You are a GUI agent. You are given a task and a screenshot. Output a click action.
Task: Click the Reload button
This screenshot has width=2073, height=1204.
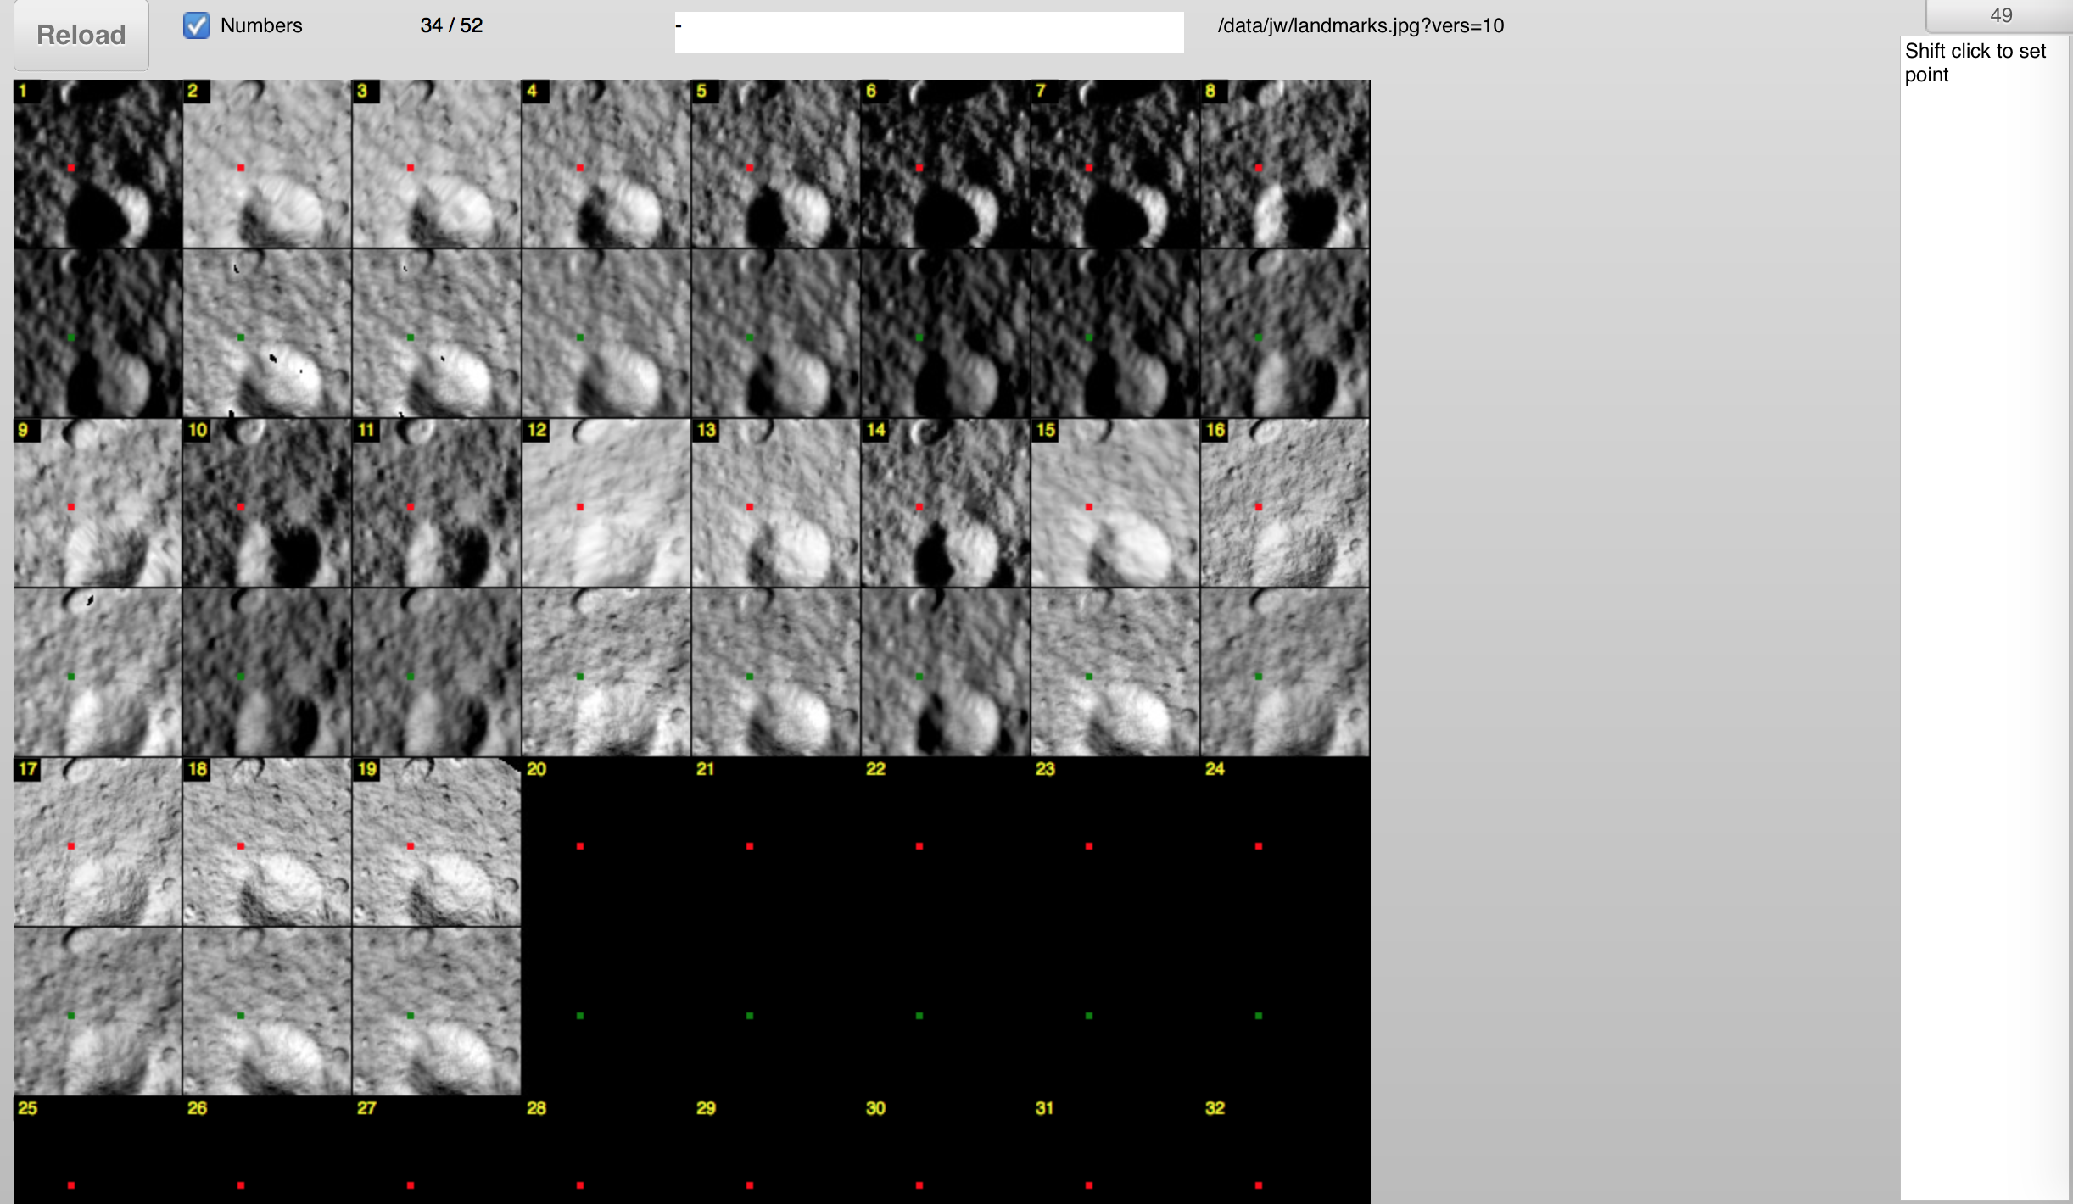(81, 35)
